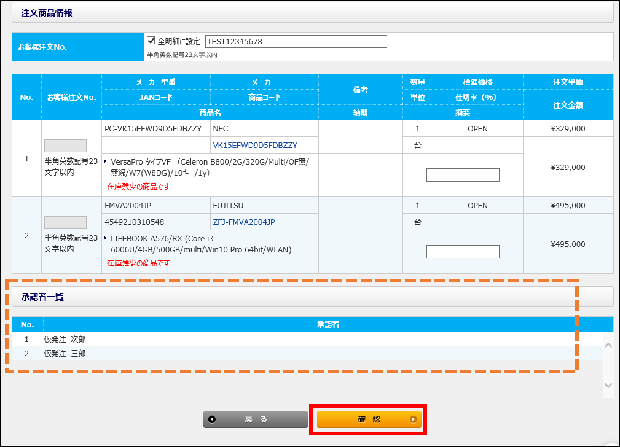Viewport: 620px width, 447px height.
Task: Click the scrollbar down arrow
Action: (x=608, y=386)
